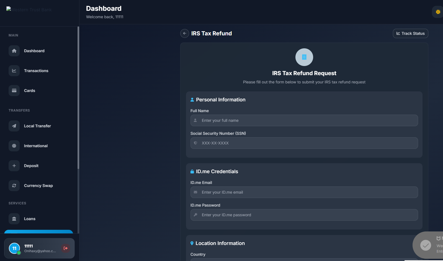The image size is (443, 261).
Task: Click the user avatar badge "11"
Action: coord(14,248)
